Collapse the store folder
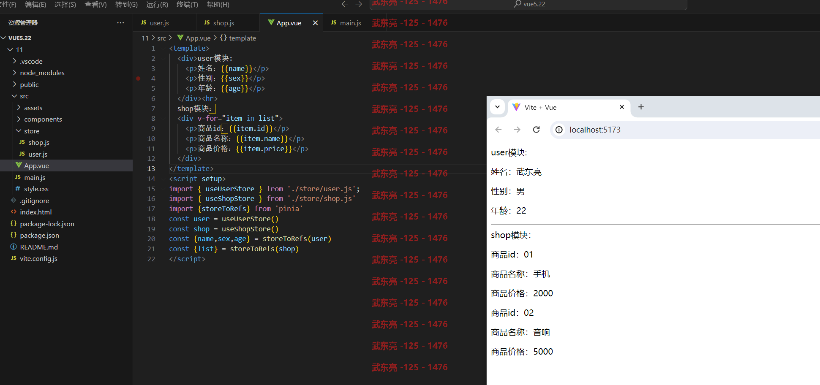The height and width of the screenshot is (385, 820). 66,131
